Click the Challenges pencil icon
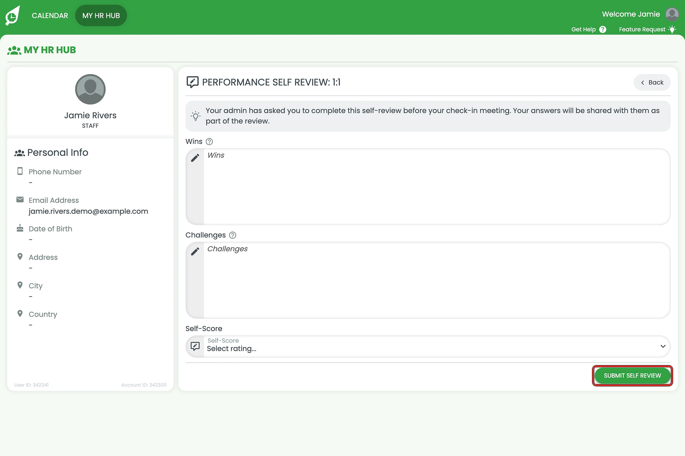Screen dimensions: 685x456 click(195, 252)
